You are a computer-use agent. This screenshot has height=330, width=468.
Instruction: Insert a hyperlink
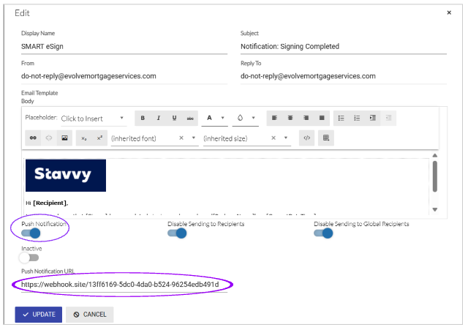click(x=33, y=138)
